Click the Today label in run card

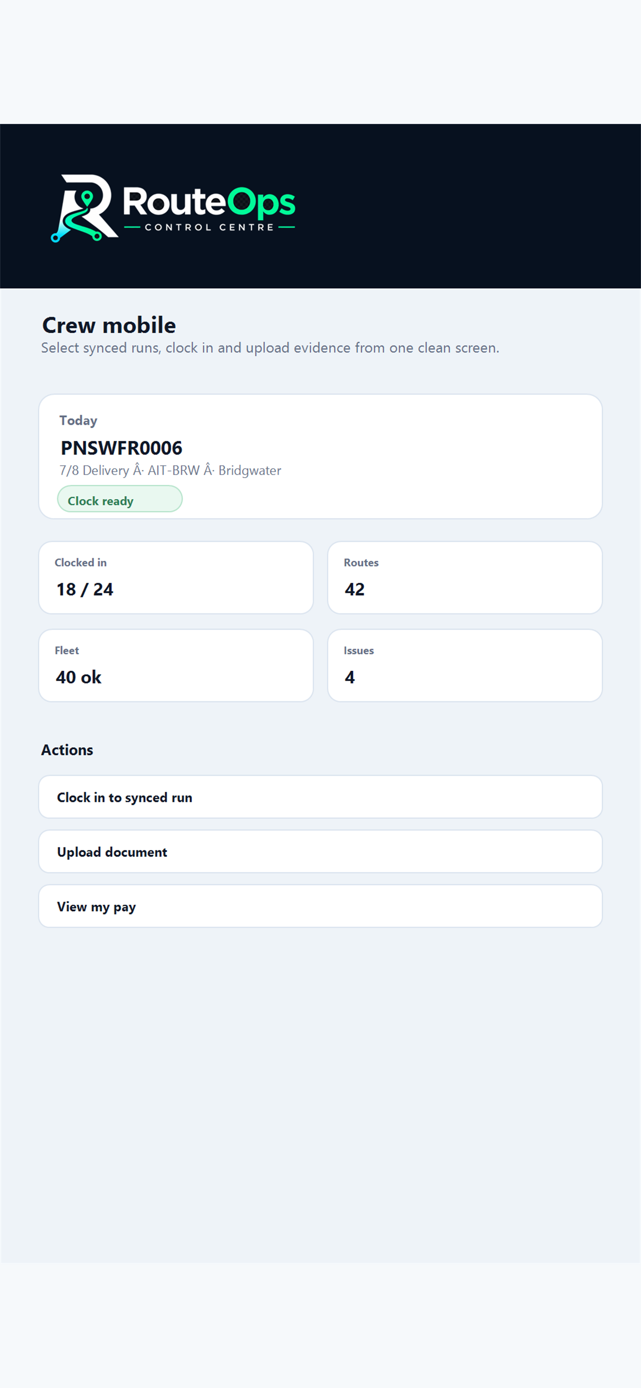pyautogui.click(x=78, y=420)
